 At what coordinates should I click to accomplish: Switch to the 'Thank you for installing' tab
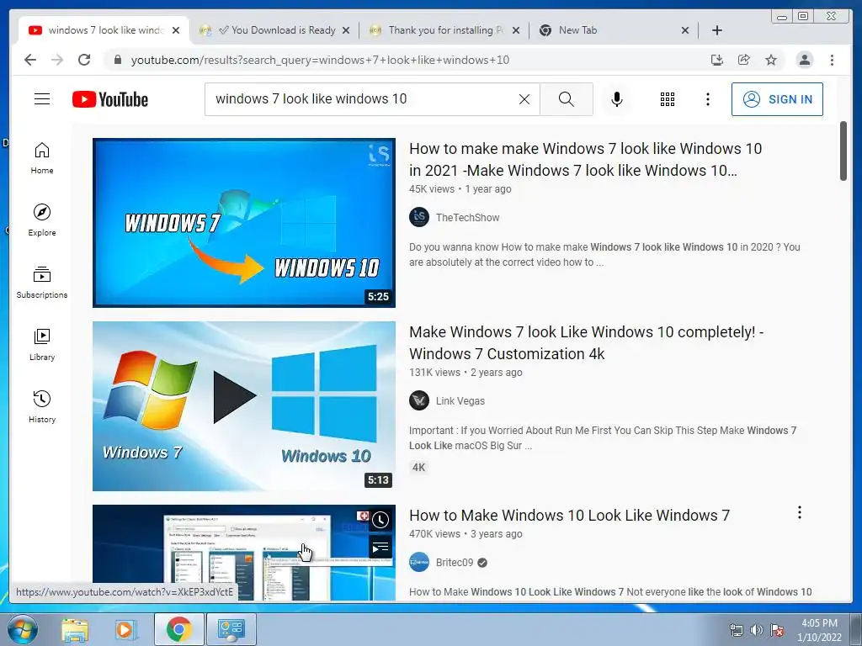point(443,30)
